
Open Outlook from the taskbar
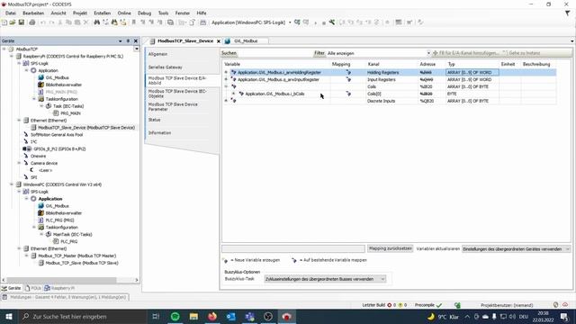pyautogui.click(x=231, y=316)
